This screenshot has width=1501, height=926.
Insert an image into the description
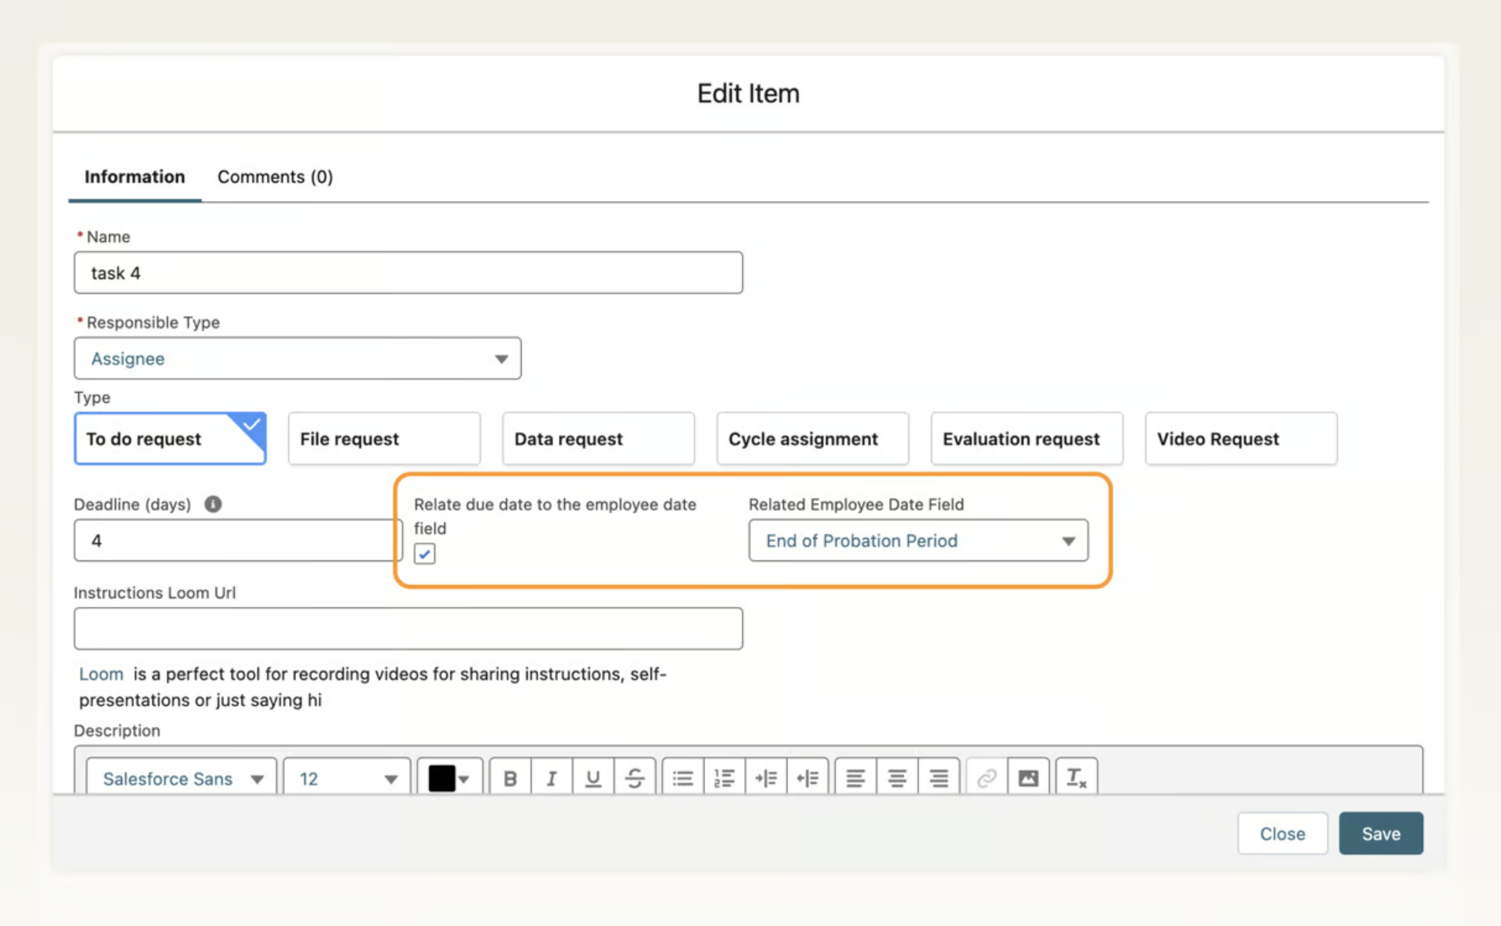point(1028,778)
